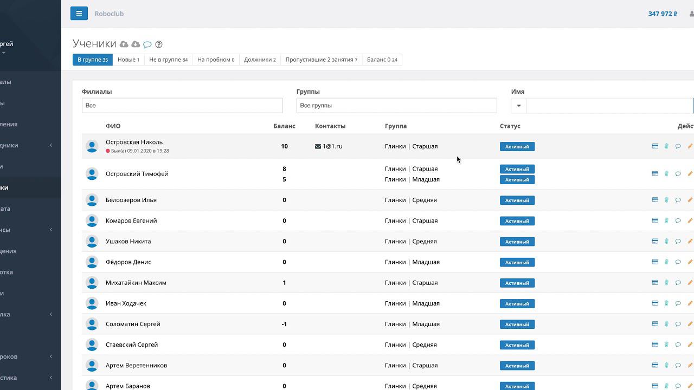This screenshot has width=694, height=390.
Task: Click the user profile icon in top bar
Action: tap(691, 14)
